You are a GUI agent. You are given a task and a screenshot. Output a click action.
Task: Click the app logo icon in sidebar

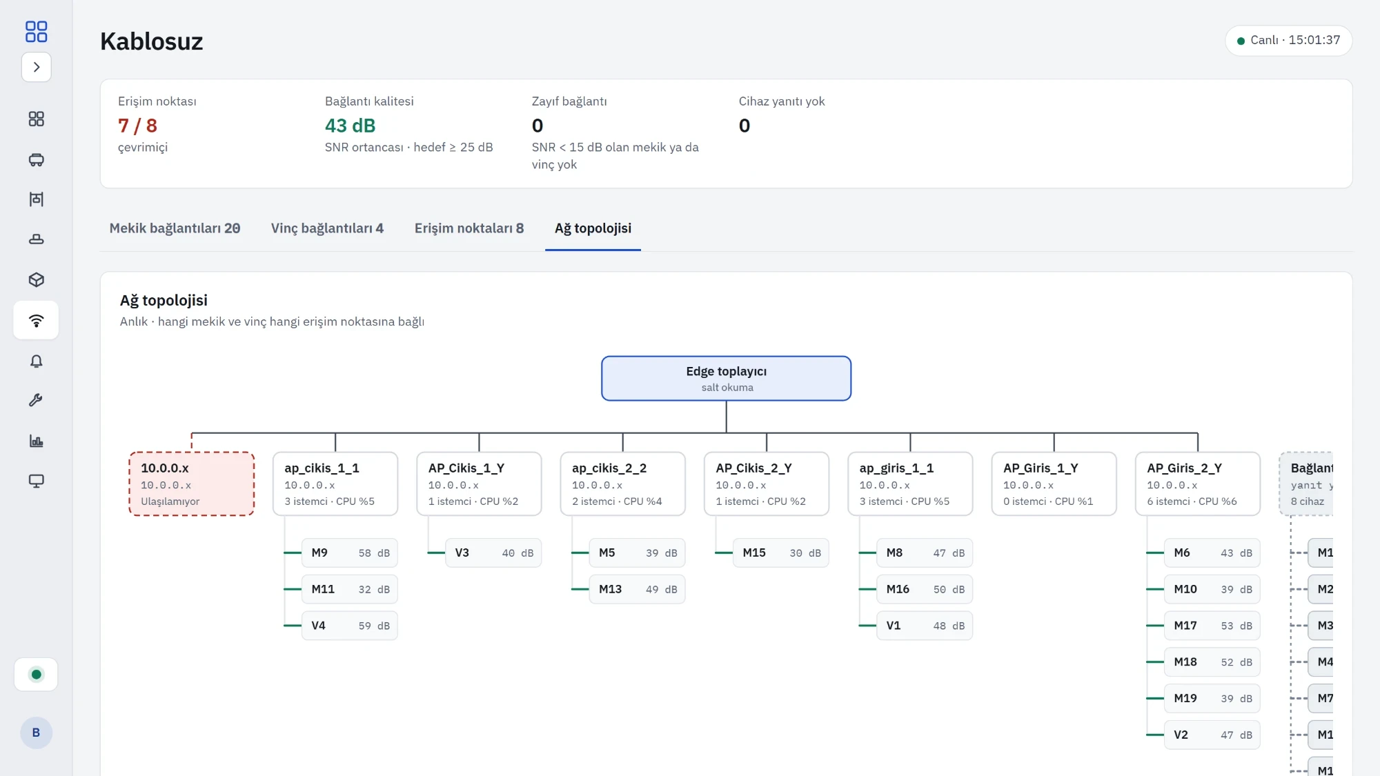(x=36, y=32)
